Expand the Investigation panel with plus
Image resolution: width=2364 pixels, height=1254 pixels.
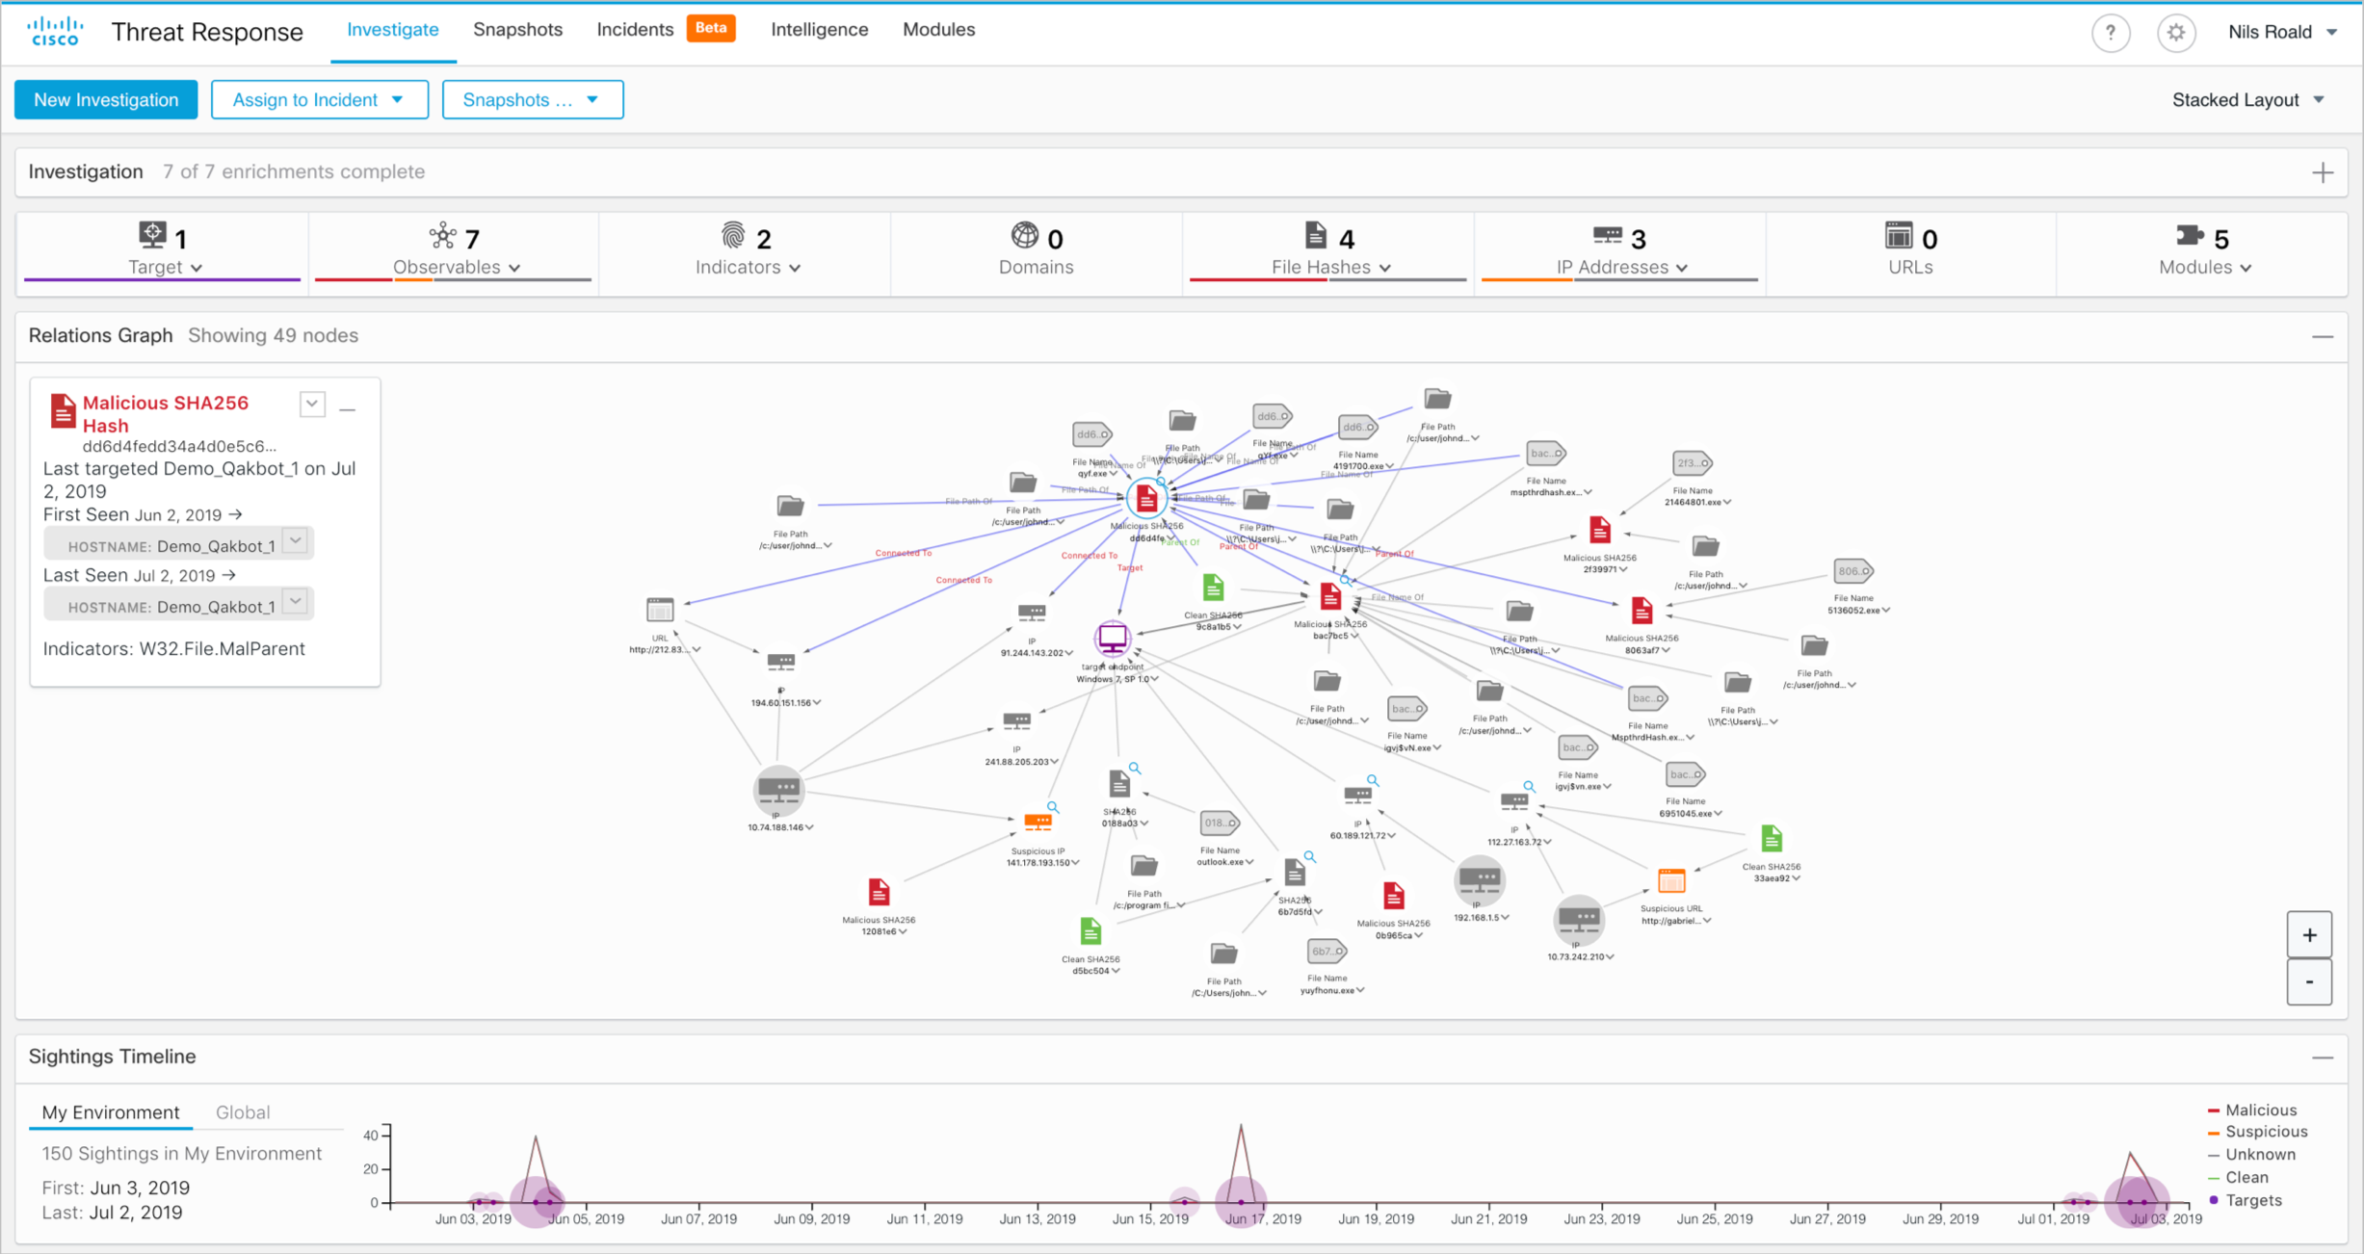point(2323,172)
